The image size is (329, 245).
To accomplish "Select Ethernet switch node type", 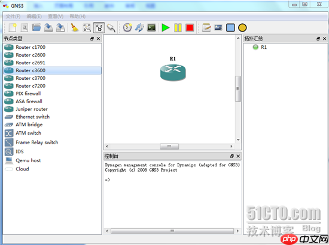I will [52, 117].
